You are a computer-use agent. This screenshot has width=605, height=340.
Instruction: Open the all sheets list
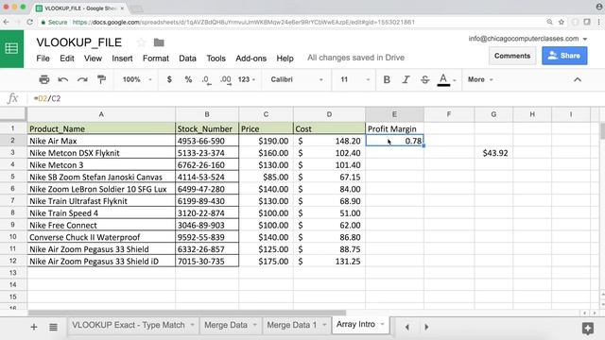53,328
